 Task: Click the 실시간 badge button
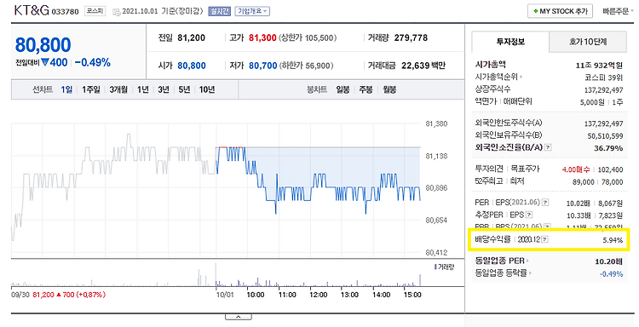click(220, 11)
